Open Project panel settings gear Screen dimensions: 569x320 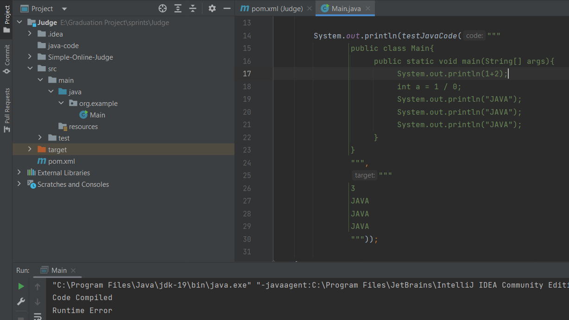[x=212, y=8]
